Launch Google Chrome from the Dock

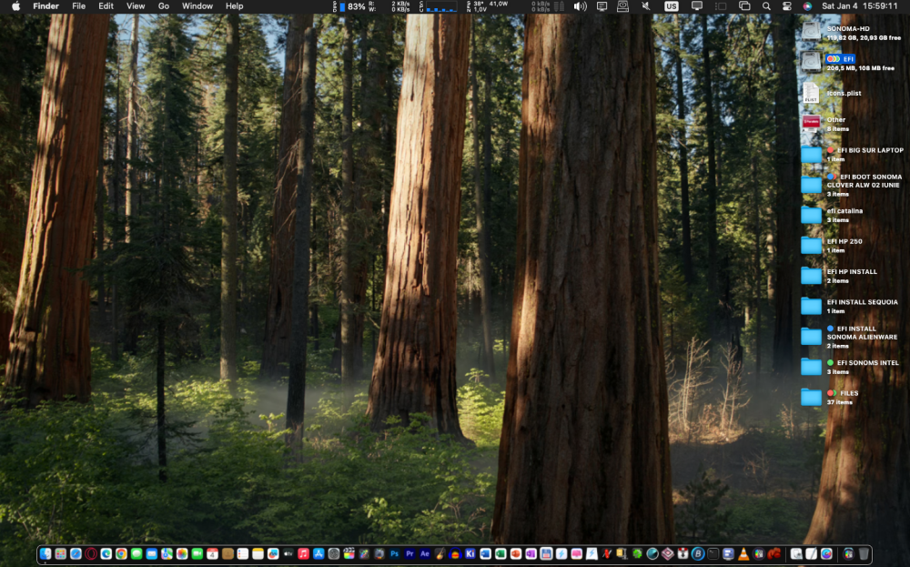tap(121, 553)
